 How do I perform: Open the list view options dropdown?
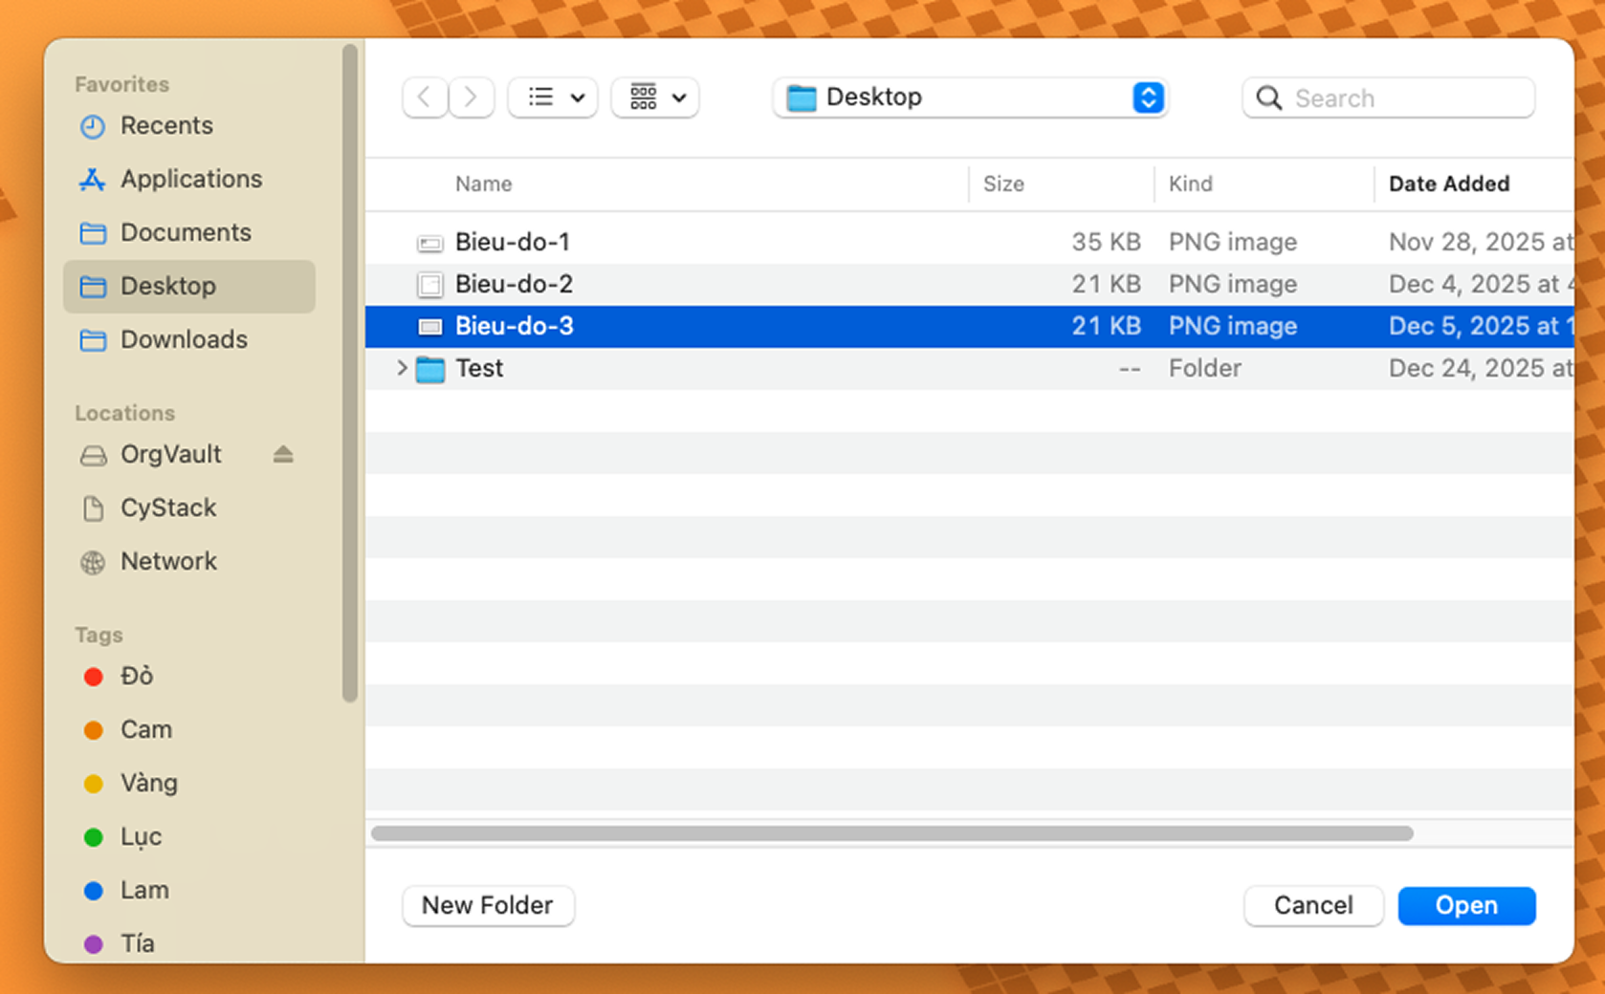pyautogui.click(x=553, y=97)
